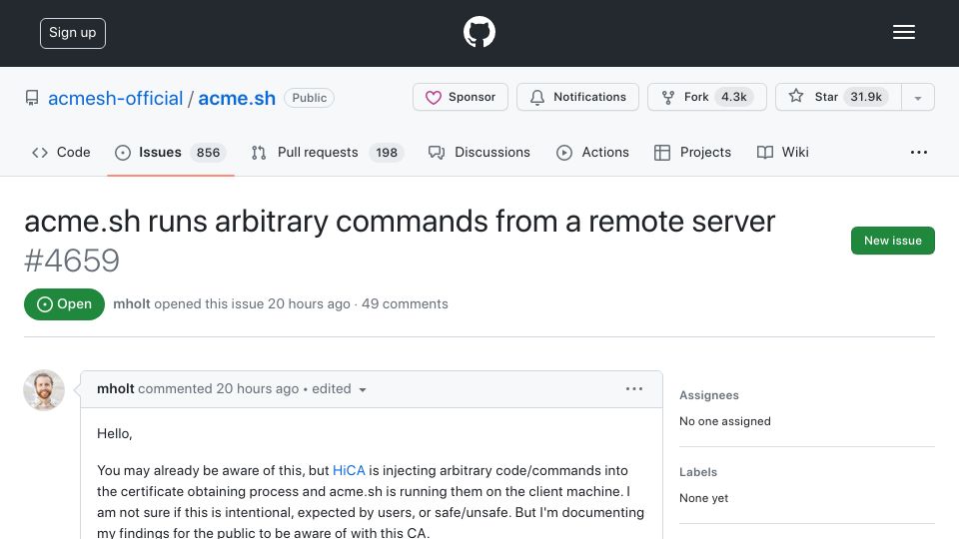This screenshot has height=539, width=959.
Task: Open the acmesh-official owner link
Action: tap(115, 98)
